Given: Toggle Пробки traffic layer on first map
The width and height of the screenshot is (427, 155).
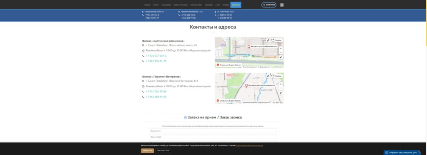Looking at the screenshot, I should pyautogui.click(x=276, y=40).
